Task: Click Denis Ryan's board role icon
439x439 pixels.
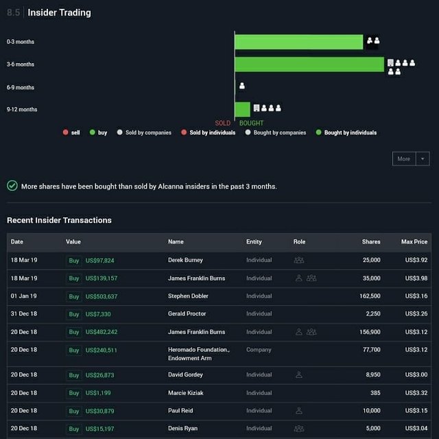Action: (x=299, y=428)
